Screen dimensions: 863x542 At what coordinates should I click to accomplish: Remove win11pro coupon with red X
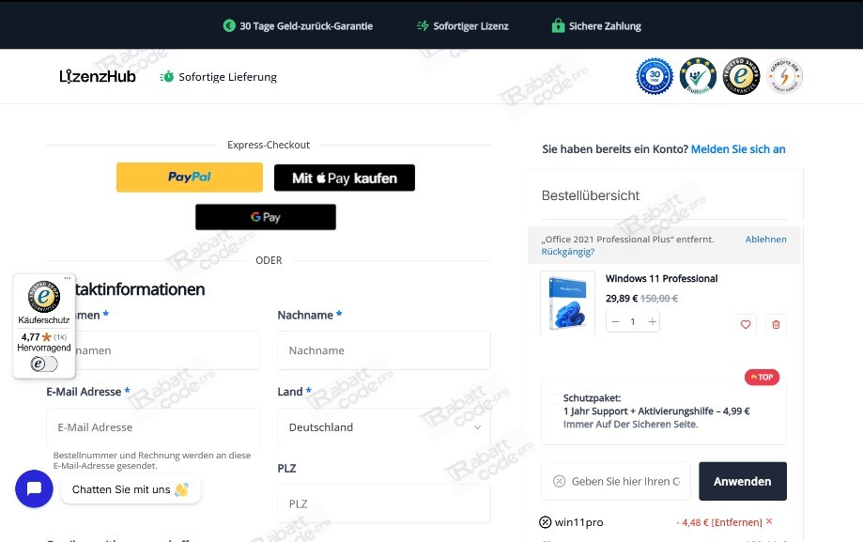click(x=769, y=521)
